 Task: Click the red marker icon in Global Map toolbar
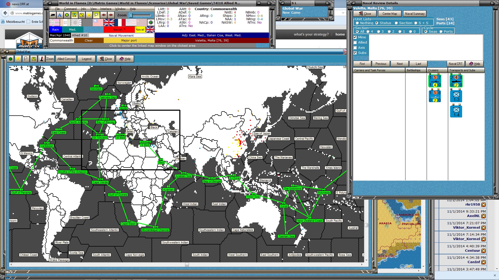point(42,59)
